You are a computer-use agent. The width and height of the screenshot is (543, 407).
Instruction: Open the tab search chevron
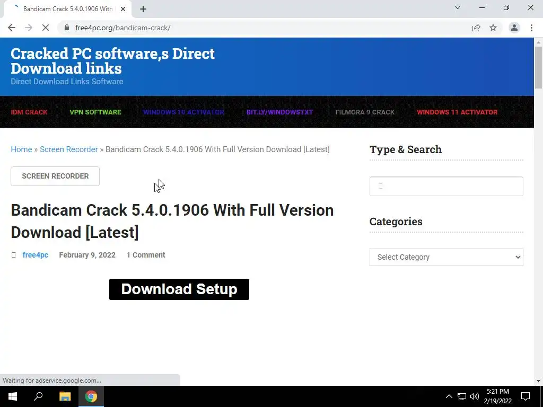(x=458, y=7)
